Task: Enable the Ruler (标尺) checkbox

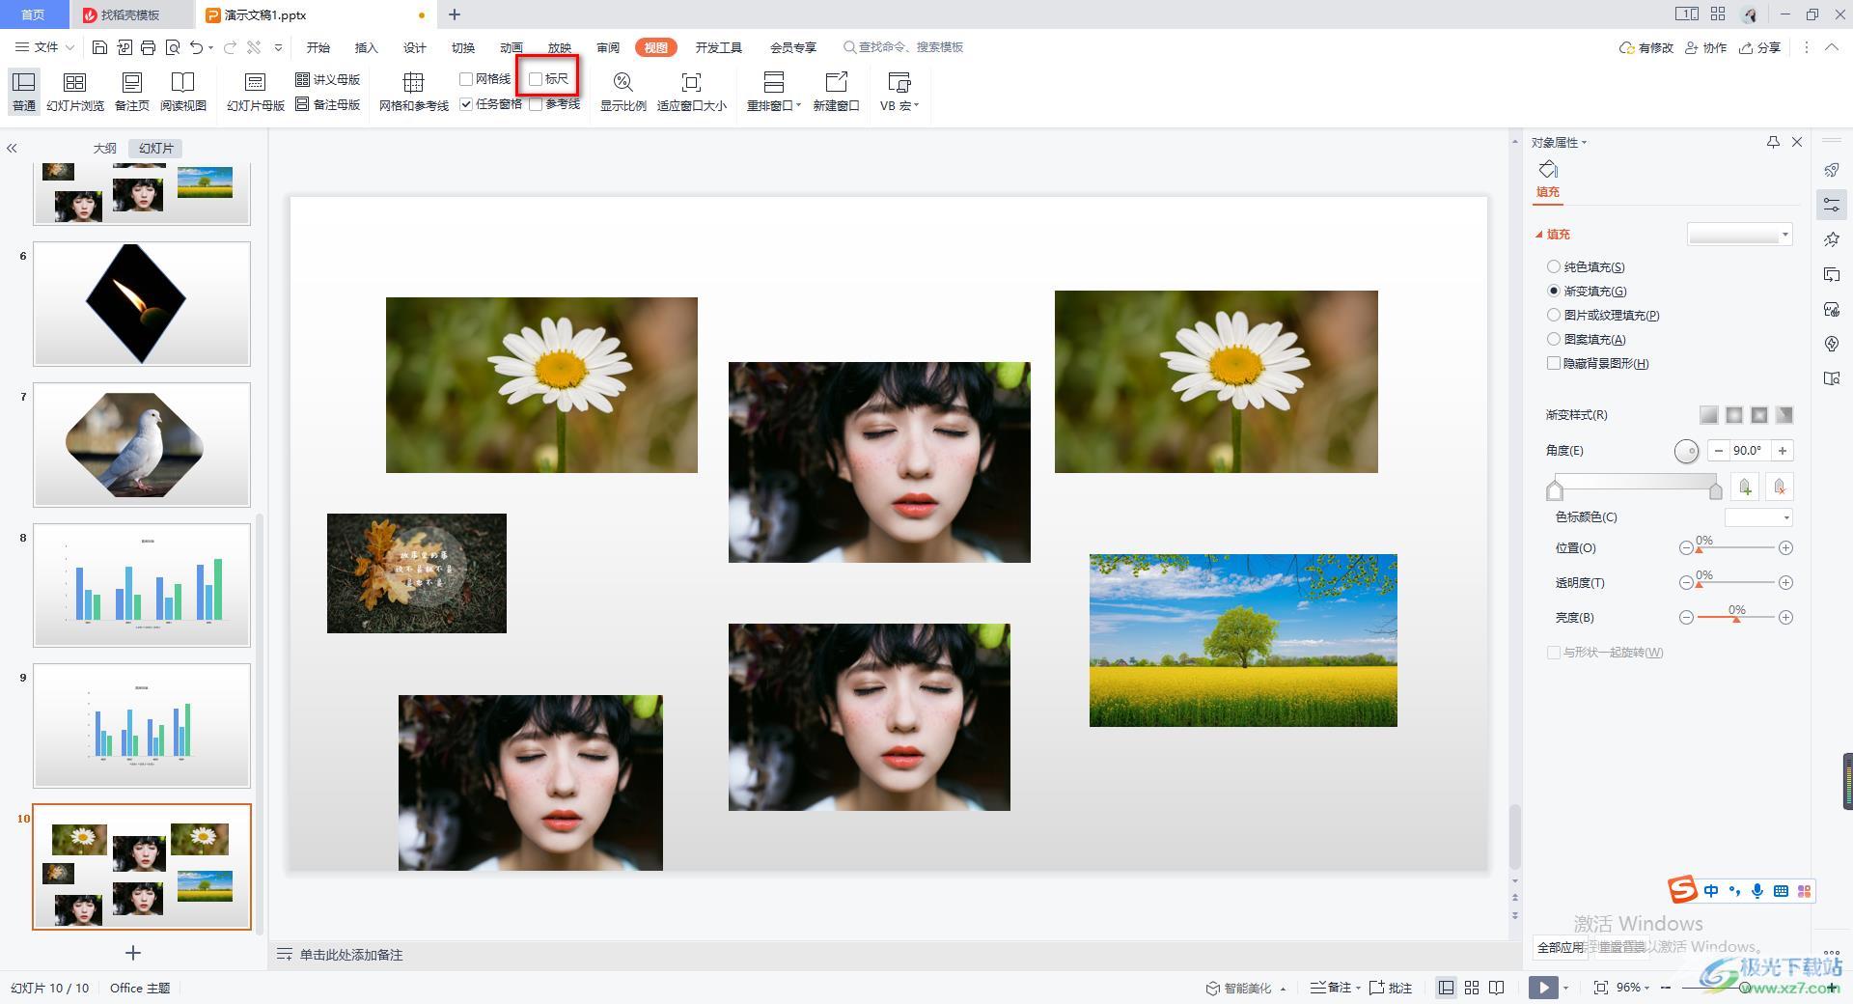Action: tap(536, 79)
